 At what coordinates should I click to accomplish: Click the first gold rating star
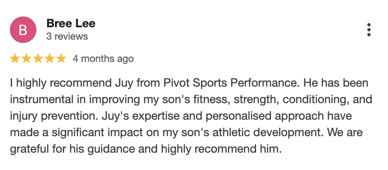(14, 59)
